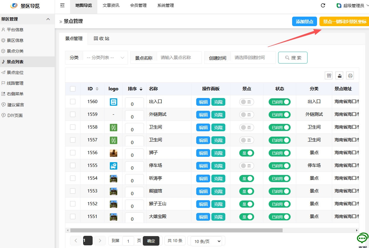Click scrollbar right arrow below table
The height and width of the screenshot is (248, 369).
(357, 230)
